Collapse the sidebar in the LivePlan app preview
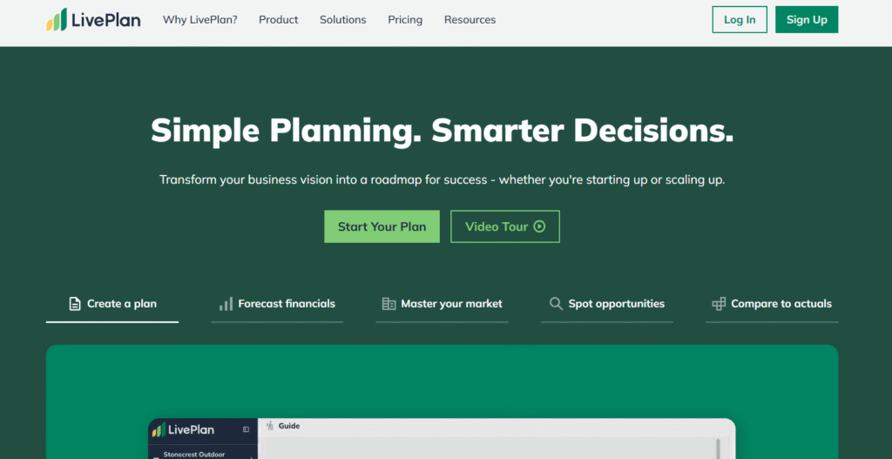 coord(246,429)
